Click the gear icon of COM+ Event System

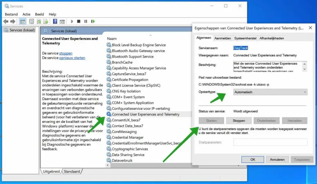click(x=109, y=97)
